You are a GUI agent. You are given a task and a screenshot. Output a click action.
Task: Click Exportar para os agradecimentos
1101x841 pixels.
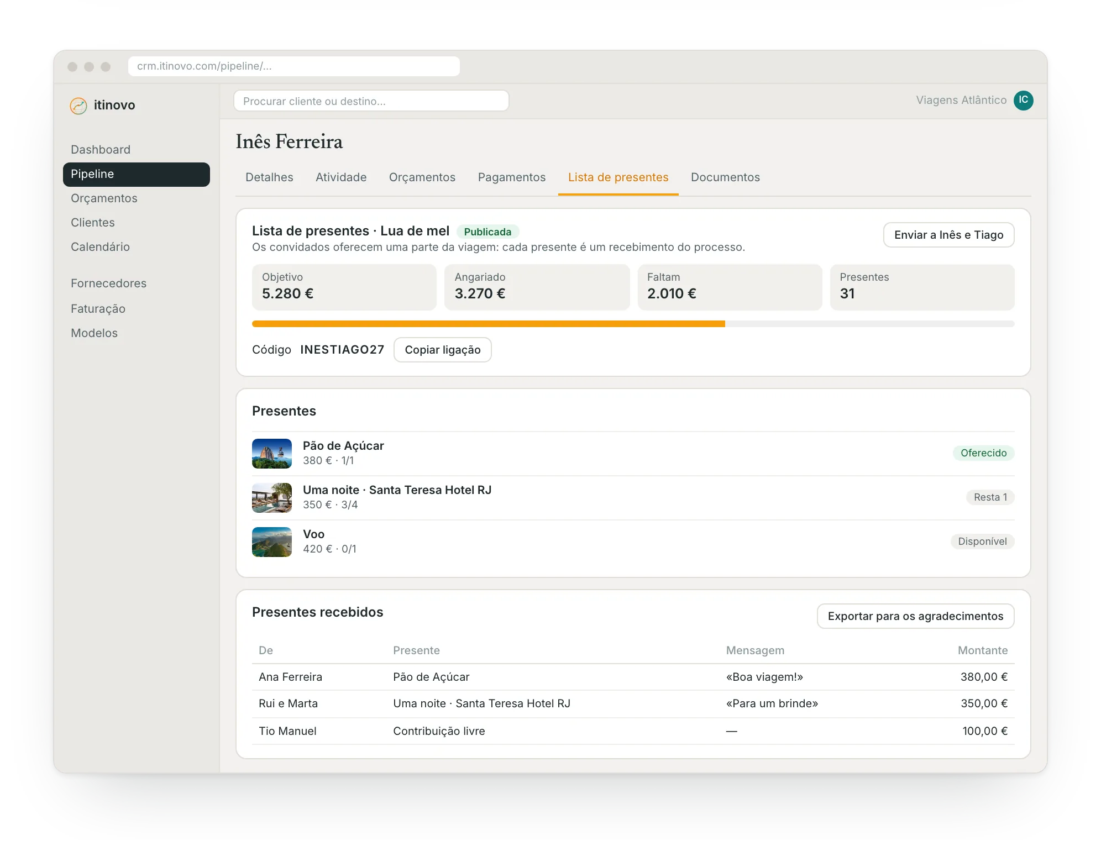915,616
